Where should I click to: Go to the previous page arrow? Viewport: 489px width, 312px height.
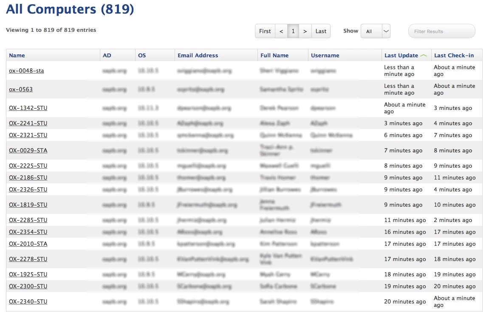tap(281, 31)
